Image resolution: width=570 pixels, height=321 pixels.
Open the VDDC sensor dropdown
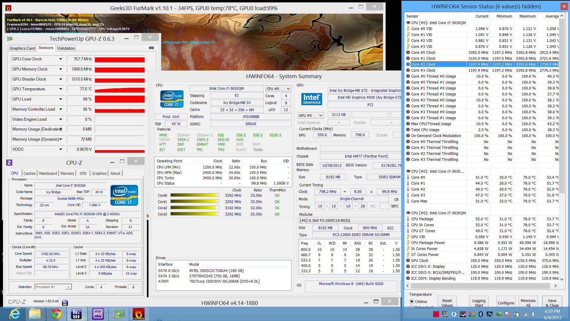[x=61, y=149]
